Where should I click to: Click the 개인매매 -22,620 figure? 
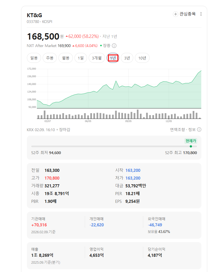(97, 225)
